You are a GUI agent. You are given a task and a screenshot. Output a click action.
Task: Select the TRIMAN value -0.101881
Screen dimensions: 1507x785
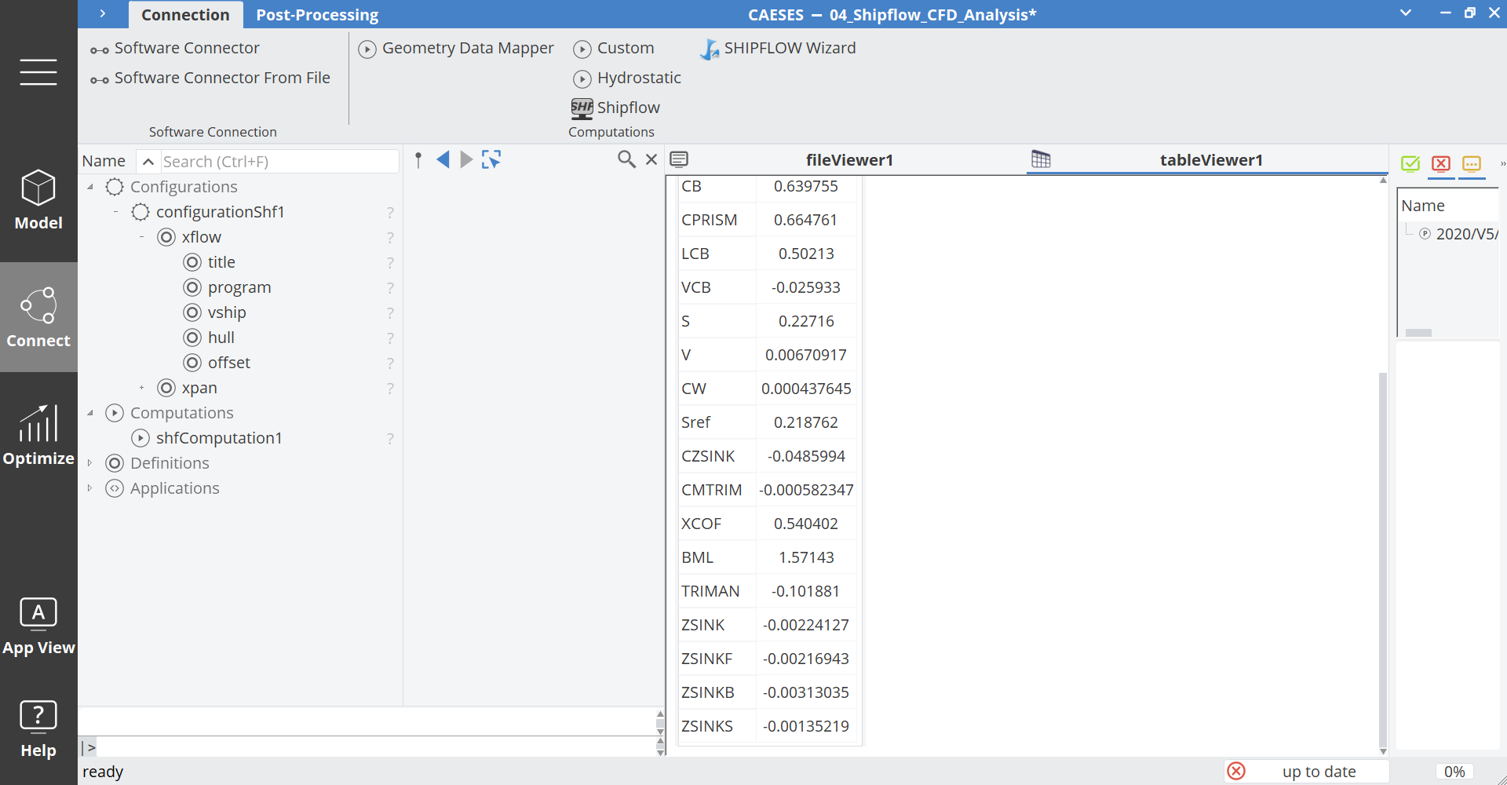[x=806, y=591]
